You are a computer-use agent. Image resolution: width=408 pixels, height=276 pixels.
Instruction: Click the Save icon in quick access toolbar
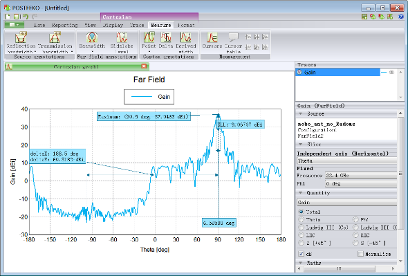click(x=16, y=17)
